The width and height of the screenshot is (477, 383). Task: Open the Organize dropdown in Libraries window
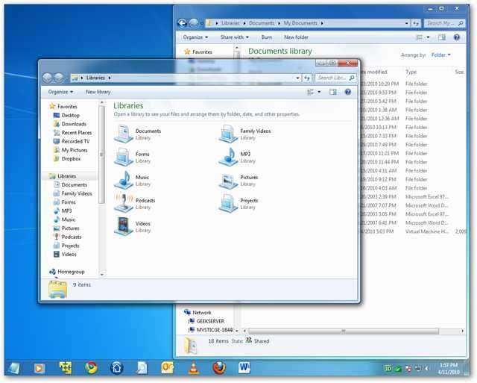60,92
